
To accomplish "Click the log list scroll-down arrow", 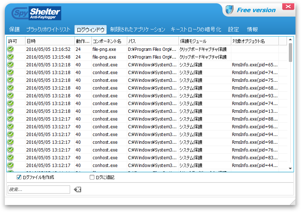I will tap(290, 168).
